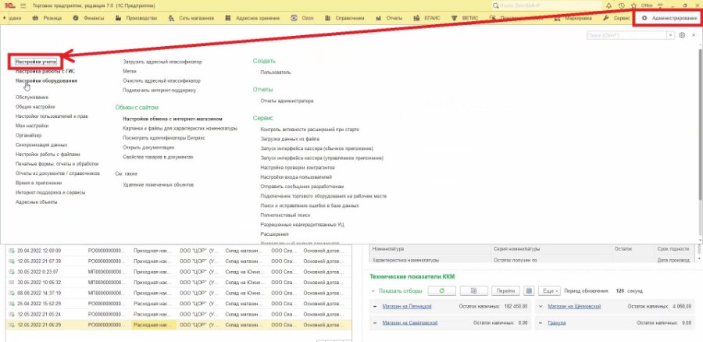Open the Метки command

(x=129, y=71)
